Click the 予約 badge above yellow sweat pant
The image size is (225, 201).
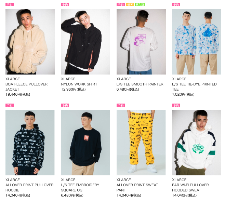pyautogui.click(x=120, y=105)
